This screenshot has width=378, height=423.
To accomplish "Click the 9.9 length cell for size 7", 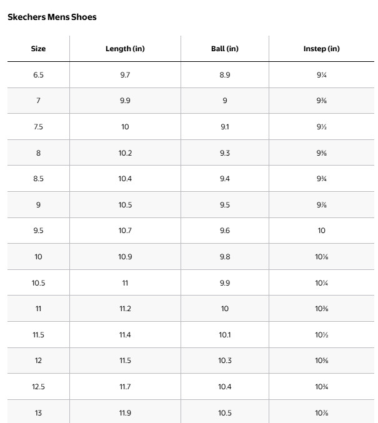I will pyautogui.click(x=125, y=101).
